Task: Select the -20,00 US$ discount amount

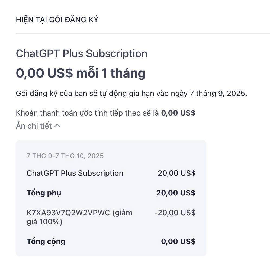Action: coord(175,213)
